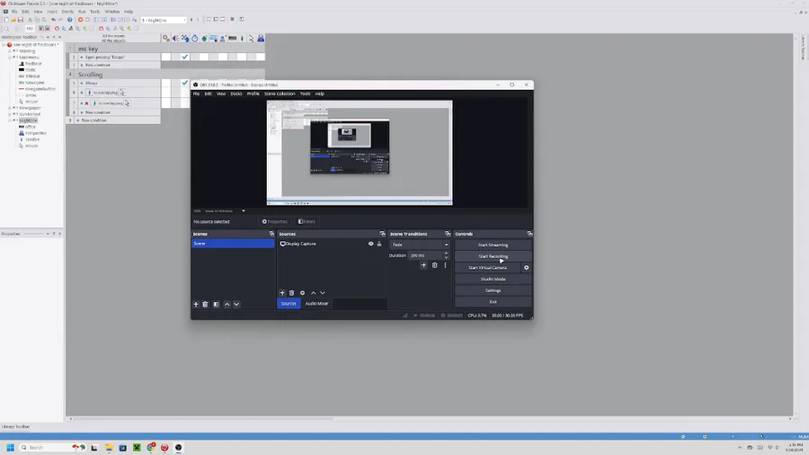Click the horizontal scrollbar below the event editor

[x=204, y=419]
